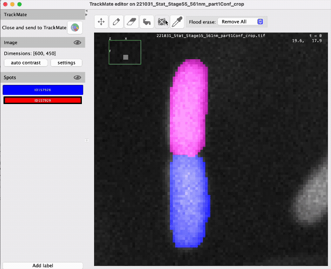Open the Flood erase mode dropdown
The height and width of the screenshot is (269, 331).
(240, 22)
